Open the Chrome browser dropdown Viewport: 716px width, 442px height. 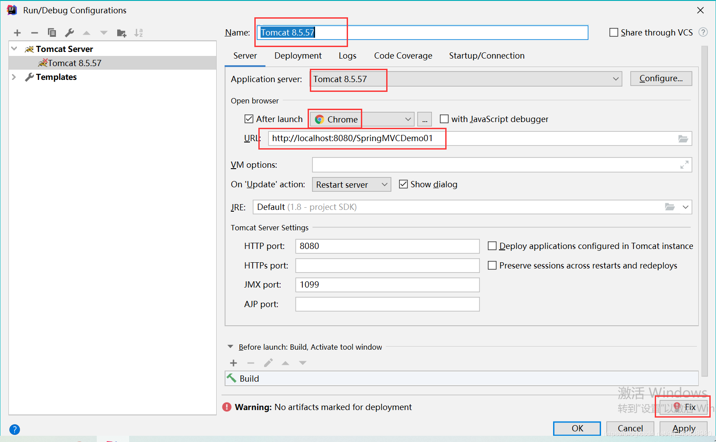click(362, 119)
